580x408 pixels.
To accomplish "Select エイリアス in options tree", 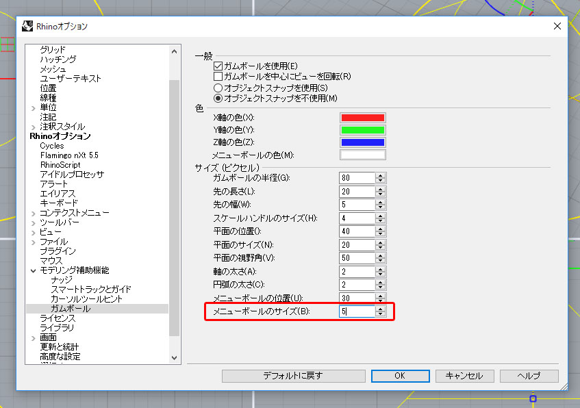I will pyautogui.click(x=58, y=194).
